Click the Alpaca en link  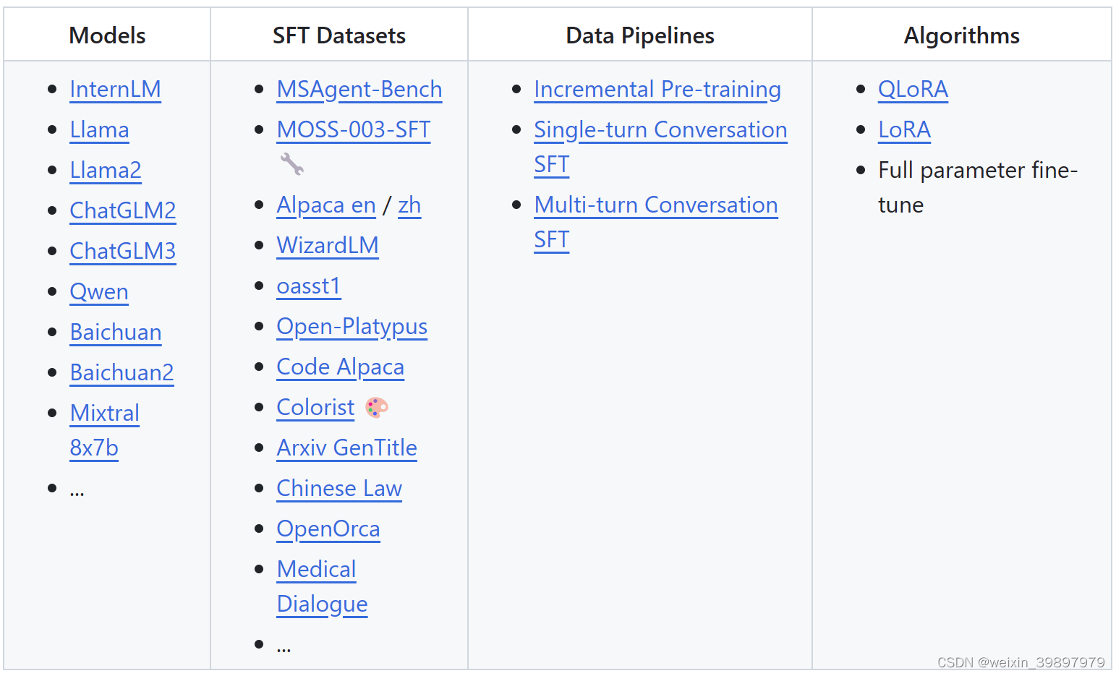[326, 205]
